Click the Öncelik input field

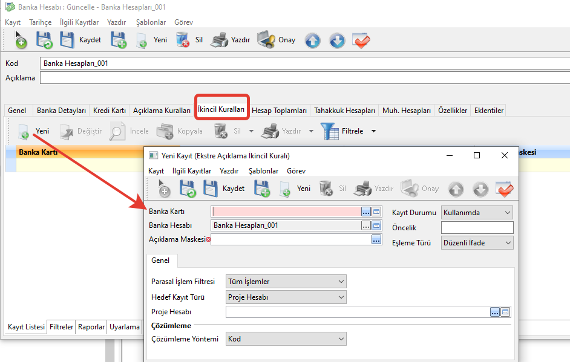[x=477, y=228]
